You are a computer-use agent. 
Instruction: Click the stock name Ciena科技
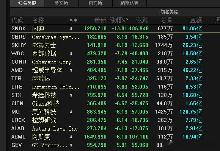46,104
